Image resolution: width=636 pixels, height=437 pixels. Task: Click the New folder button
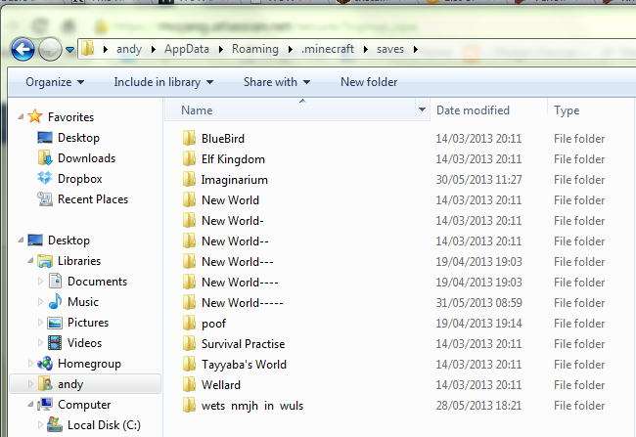click(x=369, y=82)
